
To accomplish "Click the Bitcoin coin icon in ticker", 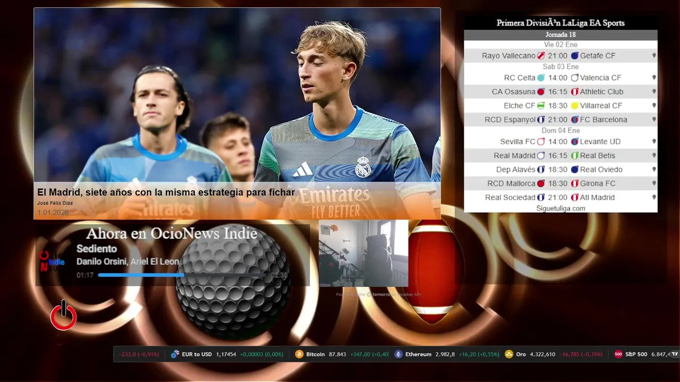I will click(299, 354).
